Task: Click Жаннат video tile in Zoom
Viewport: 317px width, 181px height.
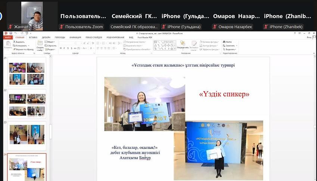Action: pos(32,16)
